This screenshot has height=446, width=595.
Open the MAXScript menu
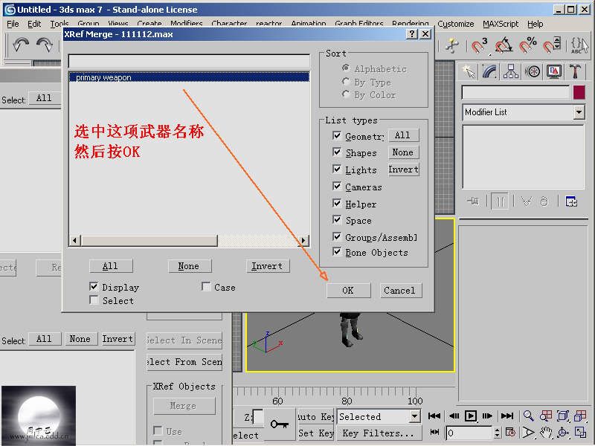point(500,24)
